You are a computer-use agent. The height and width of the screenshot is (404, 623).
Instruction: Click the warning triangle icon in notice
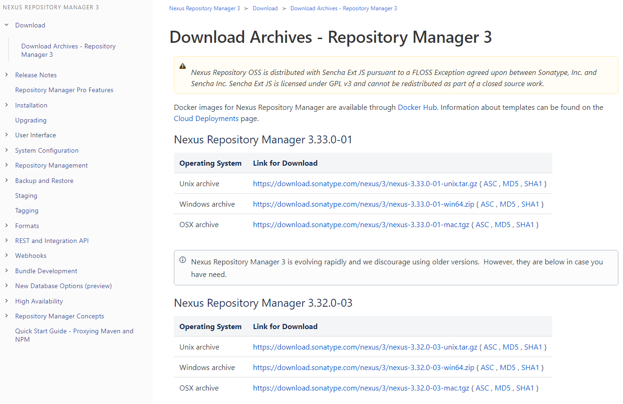click(x=183, y=67)
